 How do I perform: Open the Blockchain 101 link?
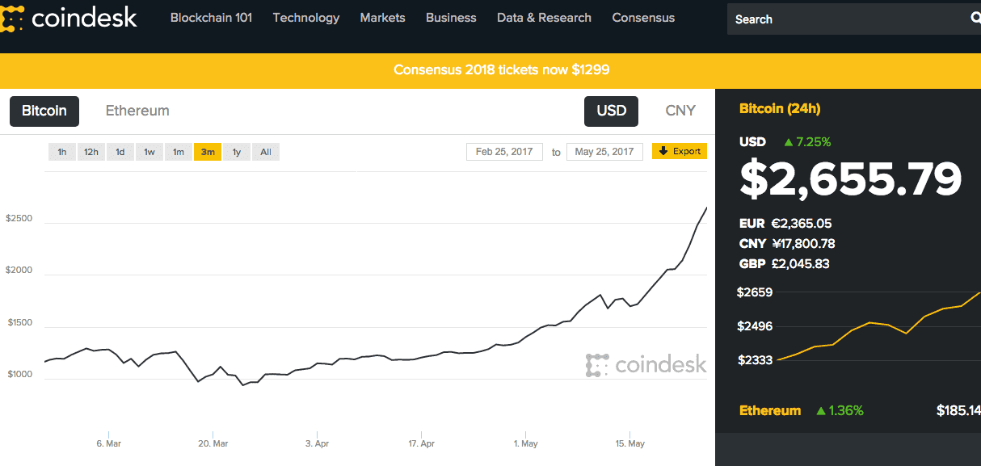[x=211, y=18]
